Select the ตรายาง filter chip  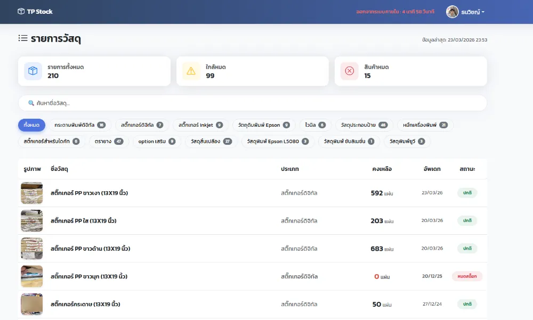point(109,141)
